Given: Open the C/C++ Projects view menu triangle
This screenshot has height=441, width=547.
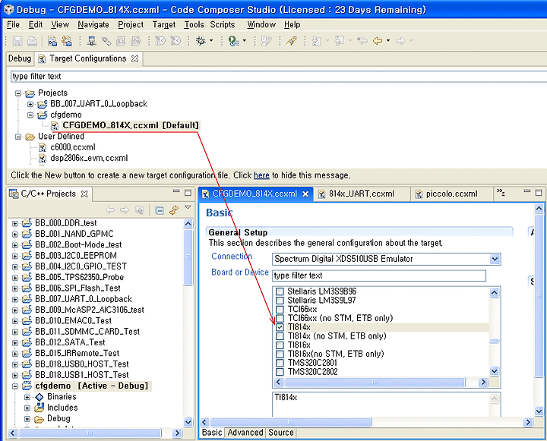Looking at the screenshot, I should tap(188, 208).
